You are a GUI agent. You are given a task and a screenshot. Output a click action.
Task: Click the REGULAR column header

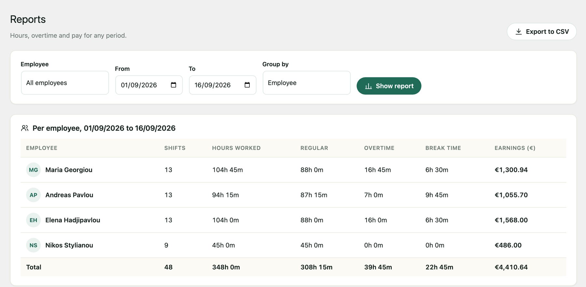[314, 148]
